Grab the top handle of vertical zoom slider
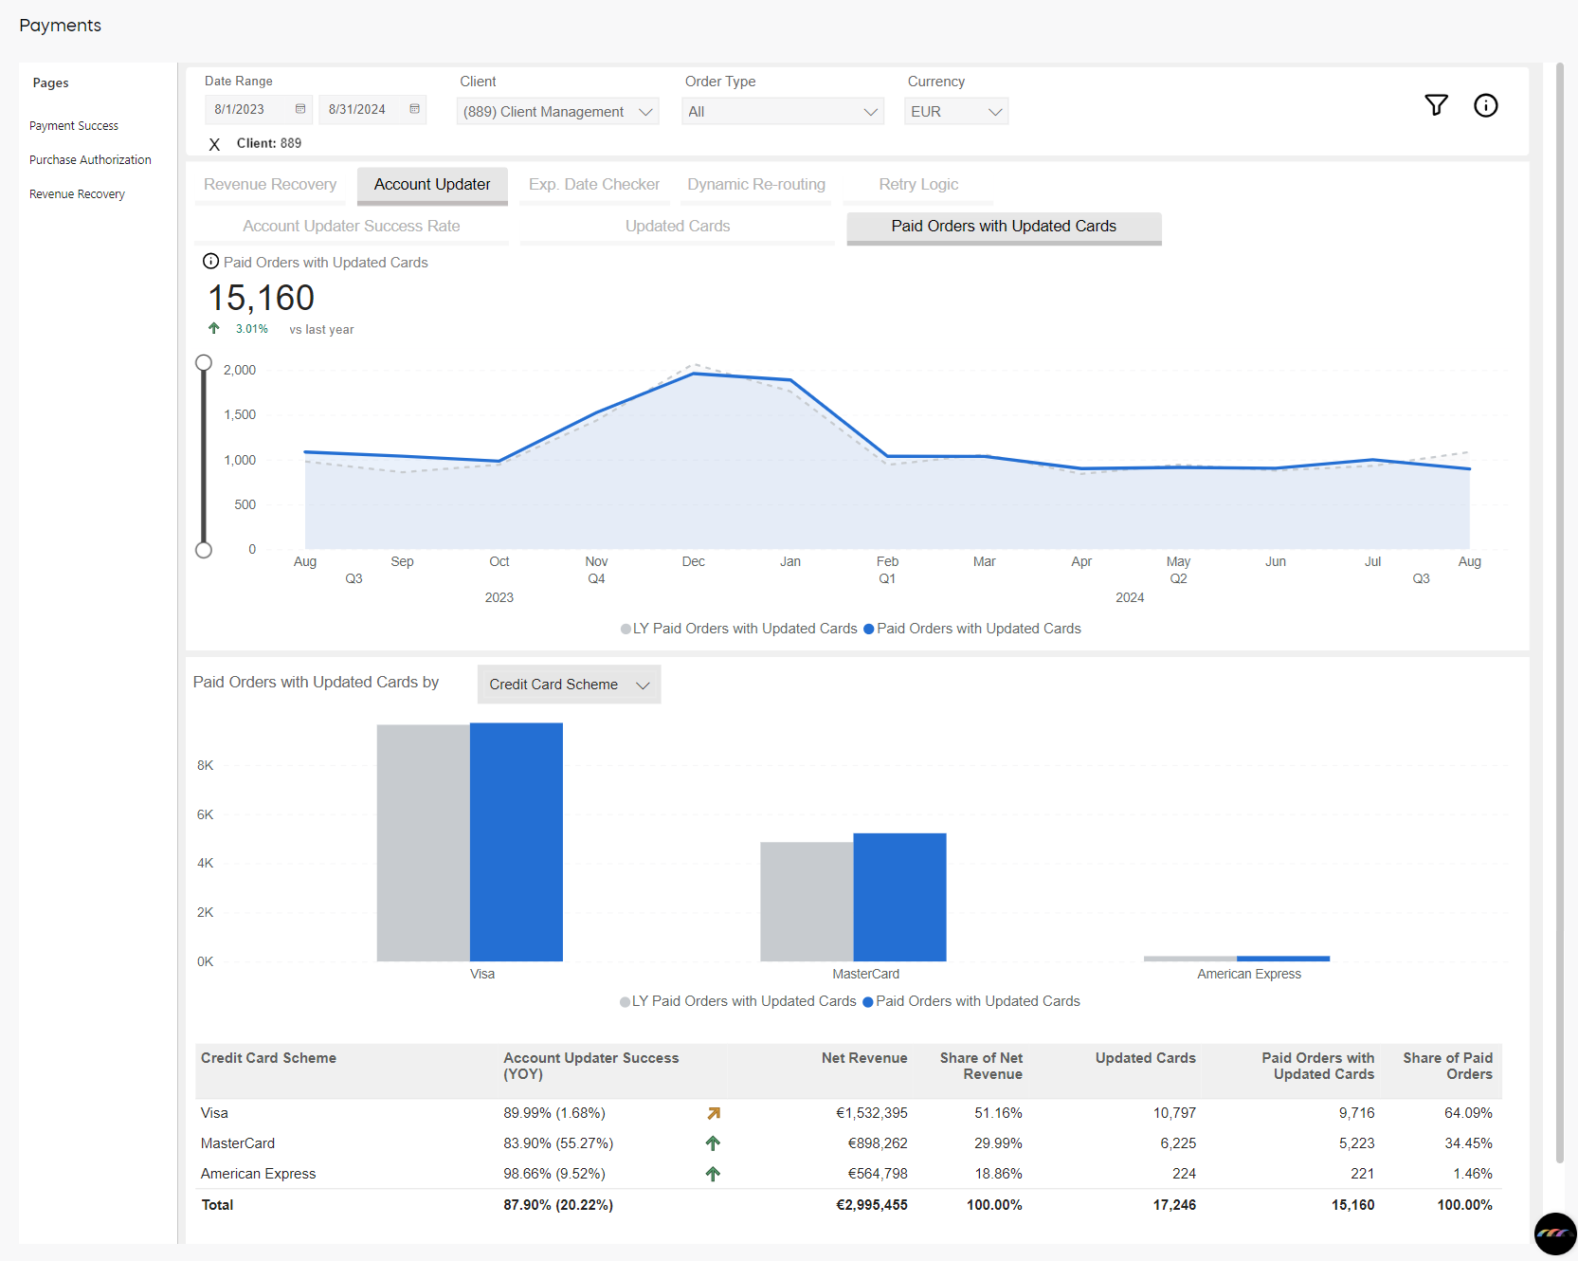Viewport: 1578px width, 1261px height. (x=204, y=363)
